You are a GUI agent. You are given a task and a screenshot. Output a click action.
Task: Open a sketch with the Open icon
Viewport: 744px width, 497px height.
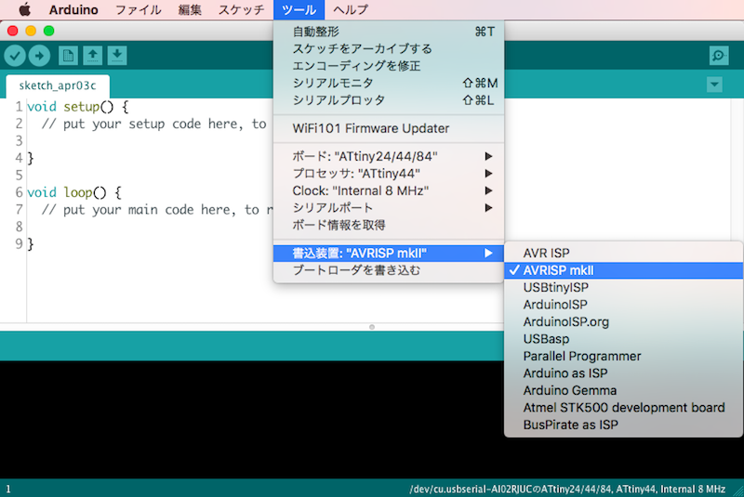click(92, 56)
